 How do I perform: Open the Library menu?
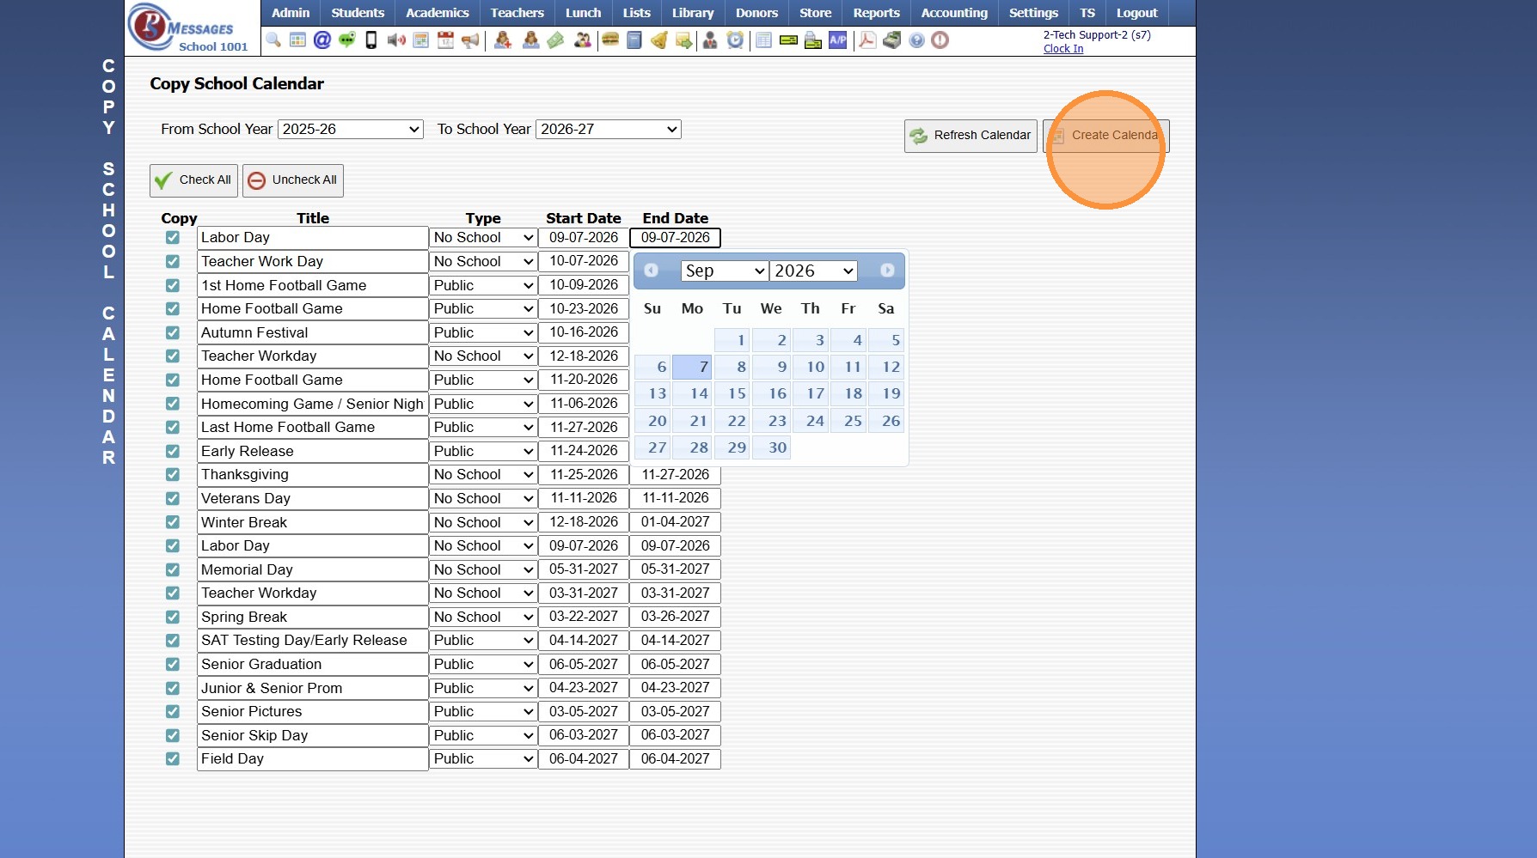pos(693,13)
